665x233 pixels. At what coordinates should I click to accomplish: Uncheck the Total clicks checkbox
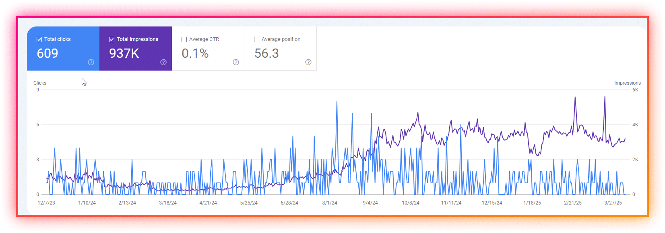click(39, 39)
